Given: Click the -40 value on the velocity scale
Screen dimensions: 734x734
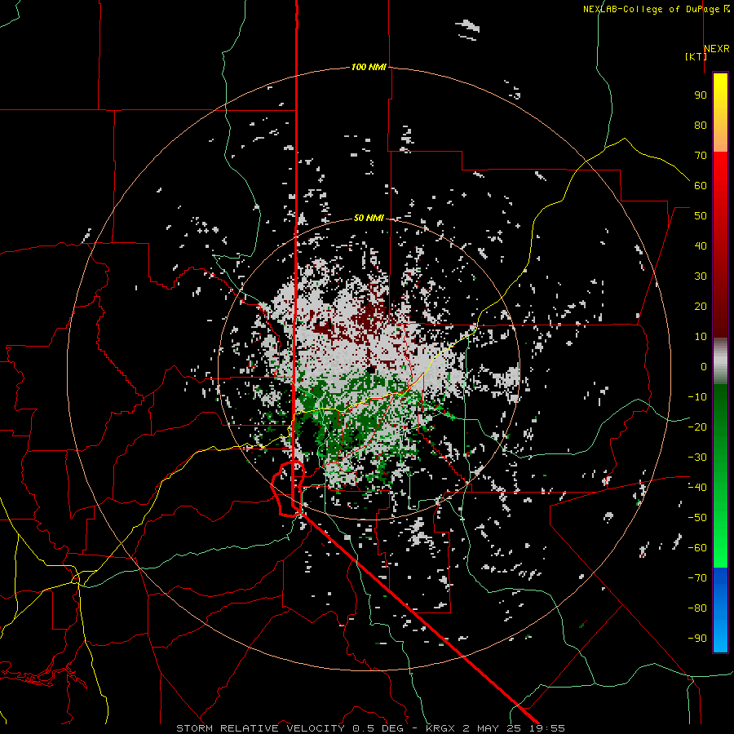Looking at the screenshot, I should tap(697, 488).
